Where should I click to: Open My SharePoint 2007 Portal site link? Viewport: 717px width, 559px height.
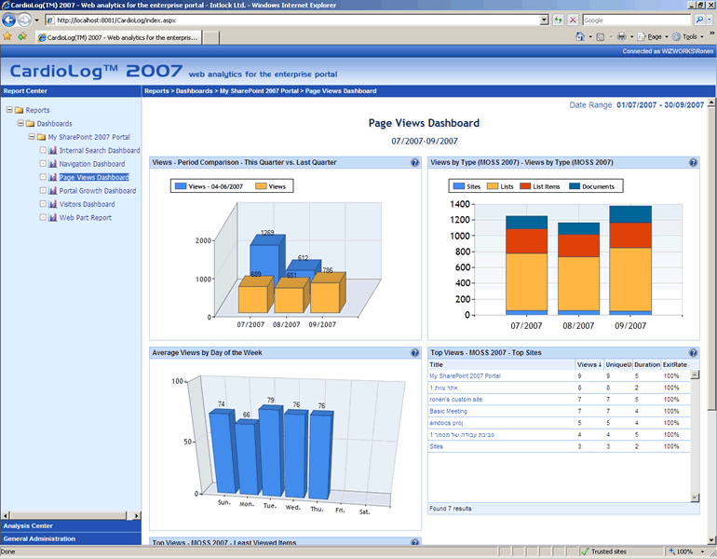point(465,375)
